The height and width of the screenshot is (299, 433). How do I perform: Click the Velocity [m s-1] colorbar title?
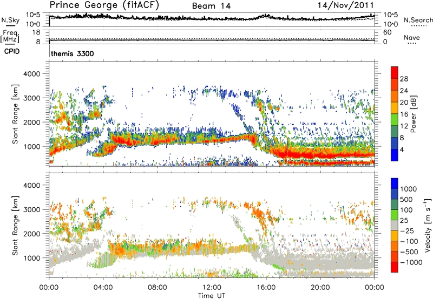[x=428, y=225]
